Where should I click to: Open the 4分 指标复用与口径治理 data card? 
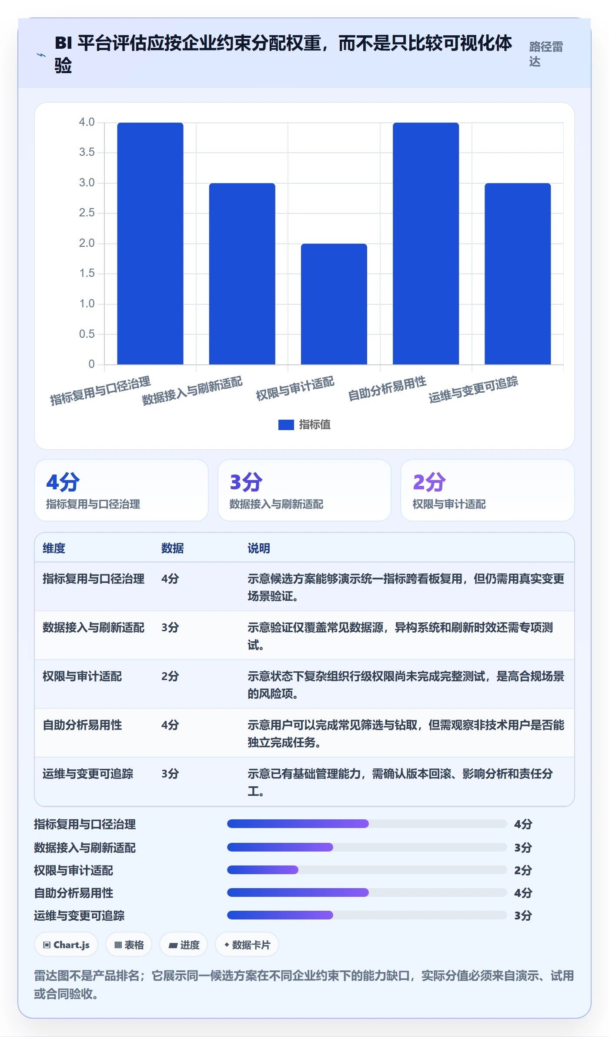click(121, 490)
